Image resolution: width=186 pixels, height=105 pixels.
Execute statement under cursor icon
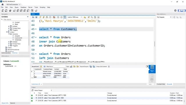44,17
